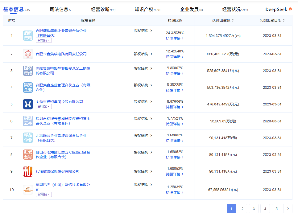The height and width of the screenshot is (217, 298).
Task: Click the 汇碧五号 logo icon
Action: pyautogui.click(x=28, y=154)
